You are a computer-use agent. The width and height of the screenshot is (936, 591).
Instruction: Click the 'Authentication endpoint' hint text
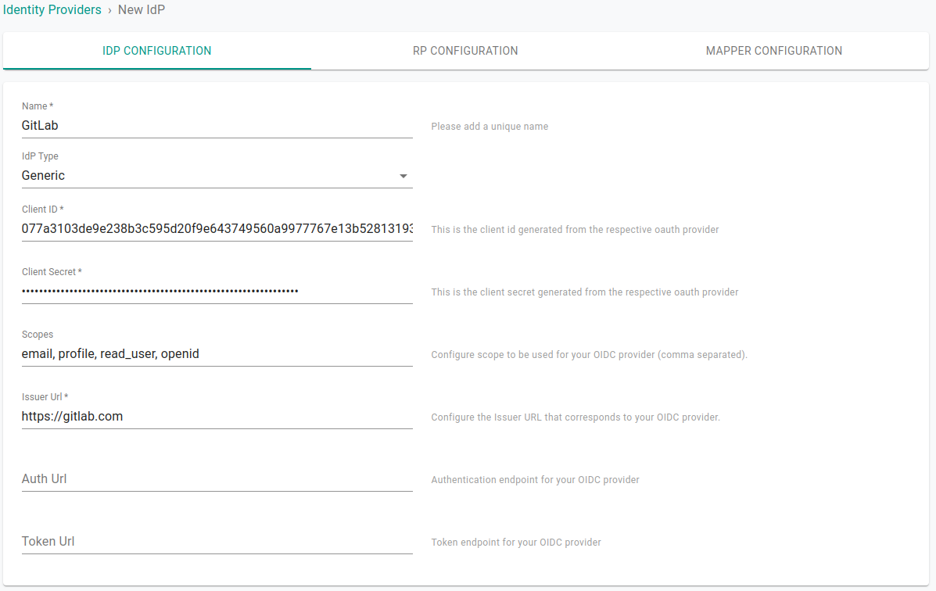click(535, 480)
